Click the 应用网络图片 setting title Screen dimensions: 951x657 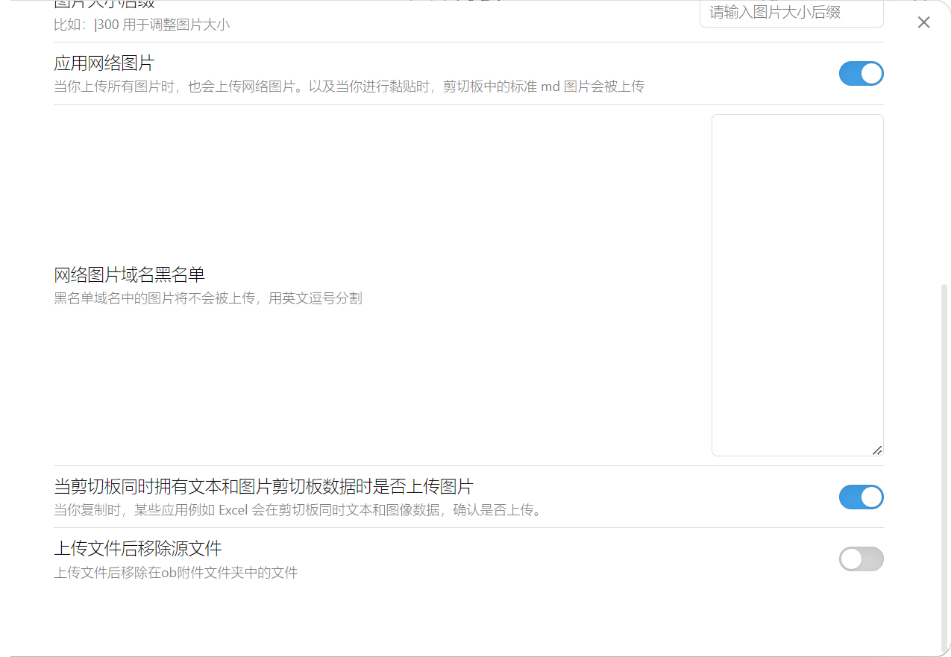pos(104,63)
